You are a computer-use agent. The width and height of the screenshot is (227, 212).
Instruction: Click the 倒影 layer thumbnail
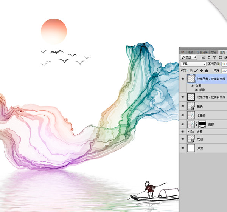(191, 124)
